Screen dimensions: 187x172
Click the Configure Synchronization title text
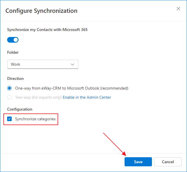pyautogui.click(x=41, y=11)
